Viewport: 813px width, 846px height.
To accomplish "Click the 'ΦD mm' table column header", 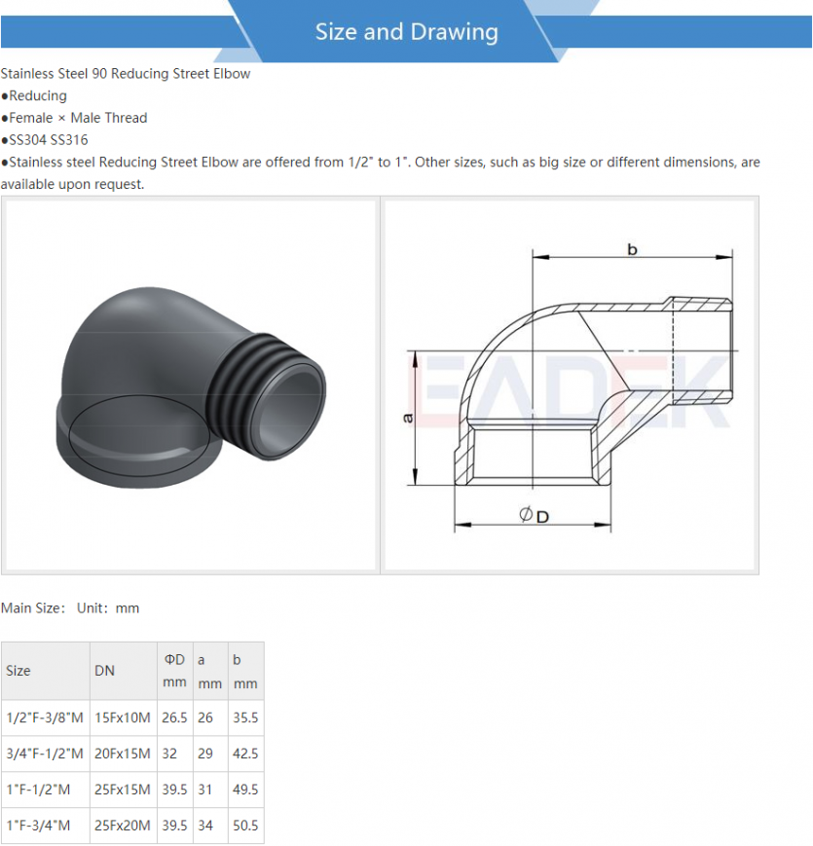I will click(x=174, y=671).
